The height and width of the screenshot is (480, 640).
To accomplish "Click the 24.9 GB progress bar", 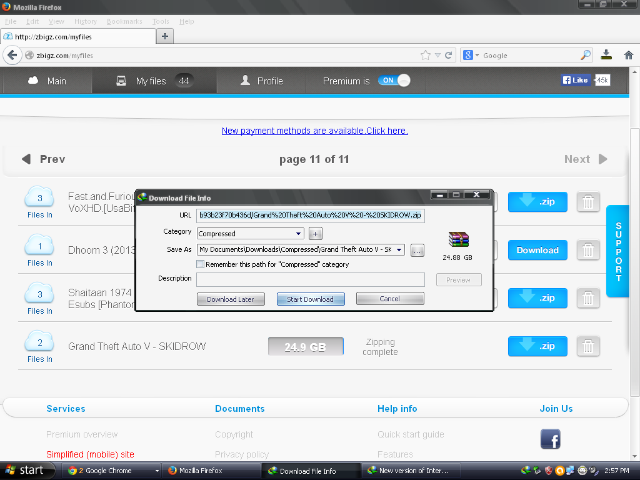I will pos(306,346).
